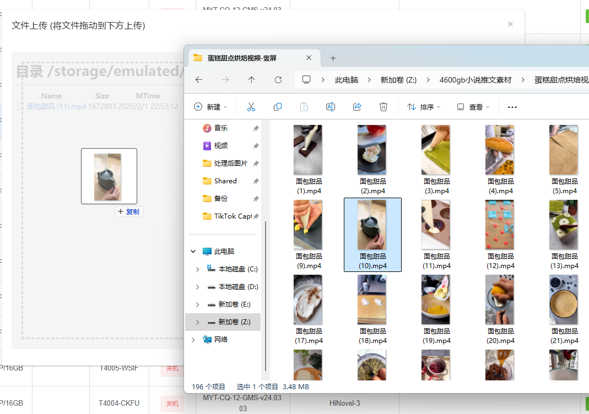Click the Cut scissors icon
The width and height of the screenshot is (589, 414).
pos(251,107)
